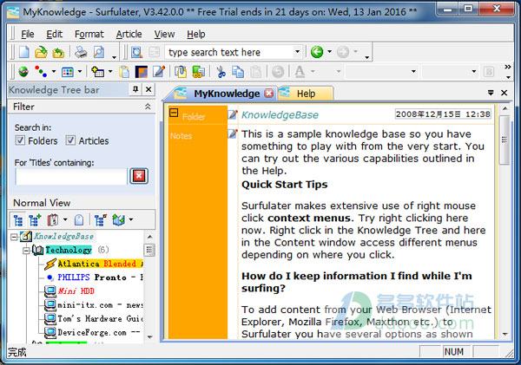The height and width of the screenshot is (365, 521).
Task: Open the tab list dropdown arrow
Action: tap(491, 93)
